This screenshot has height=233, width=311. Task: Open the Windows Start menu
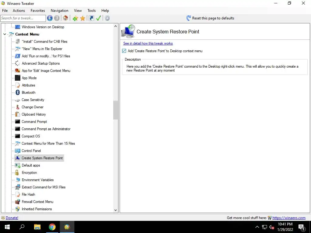pyautogui.click(x=7, y=227)
